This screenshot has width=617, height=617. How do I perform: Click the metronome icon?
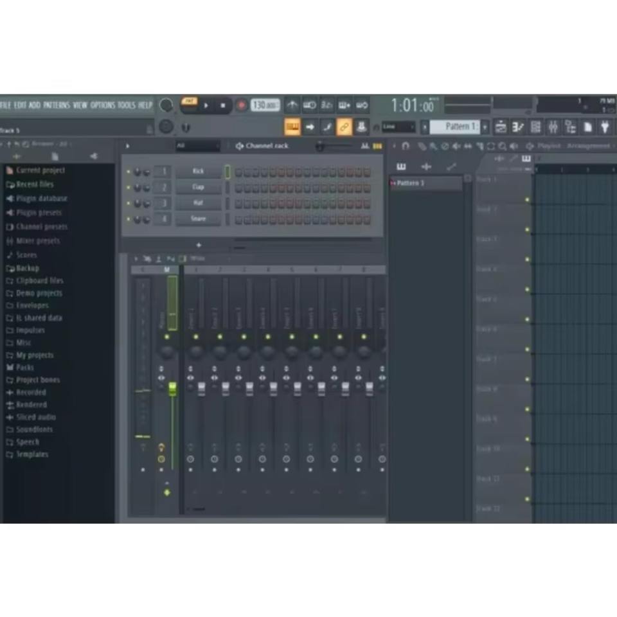click(292, 105)
